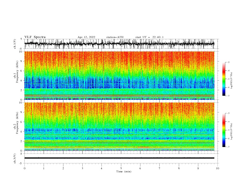
Task: Click the ch.1 voltage waveform trace
Action: (119, 44)
